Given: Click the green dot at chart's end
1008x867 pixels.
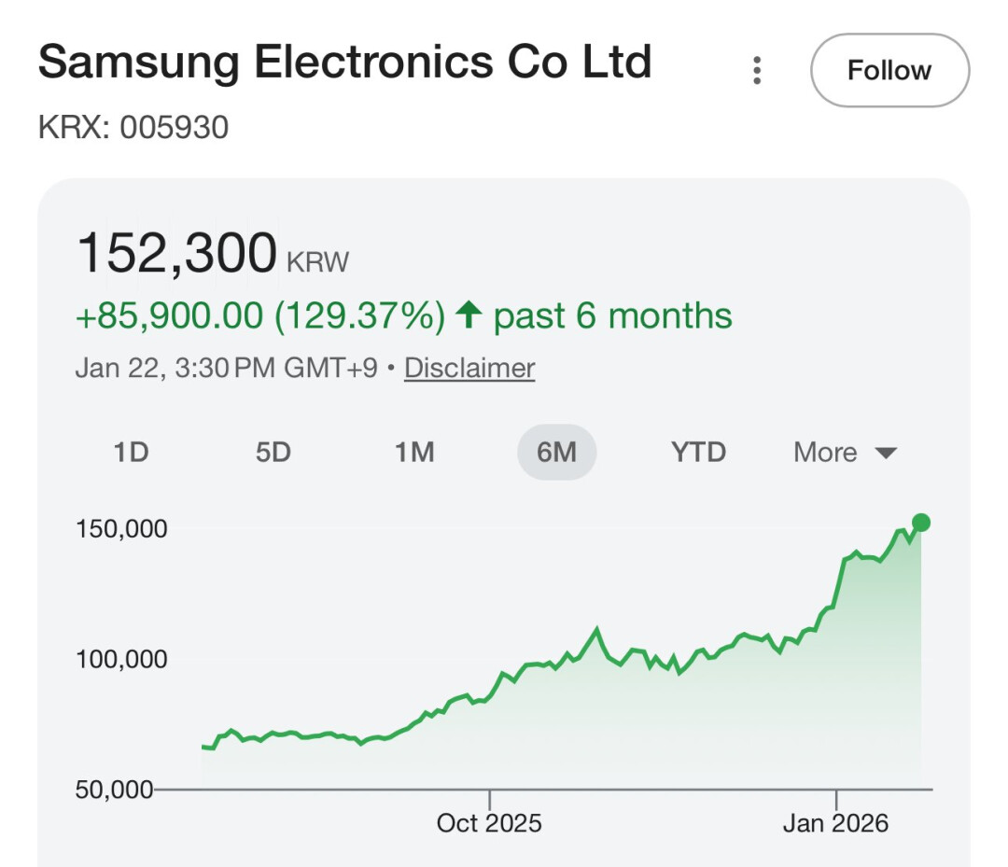Looking at the screenshot, I should (921, 523).
